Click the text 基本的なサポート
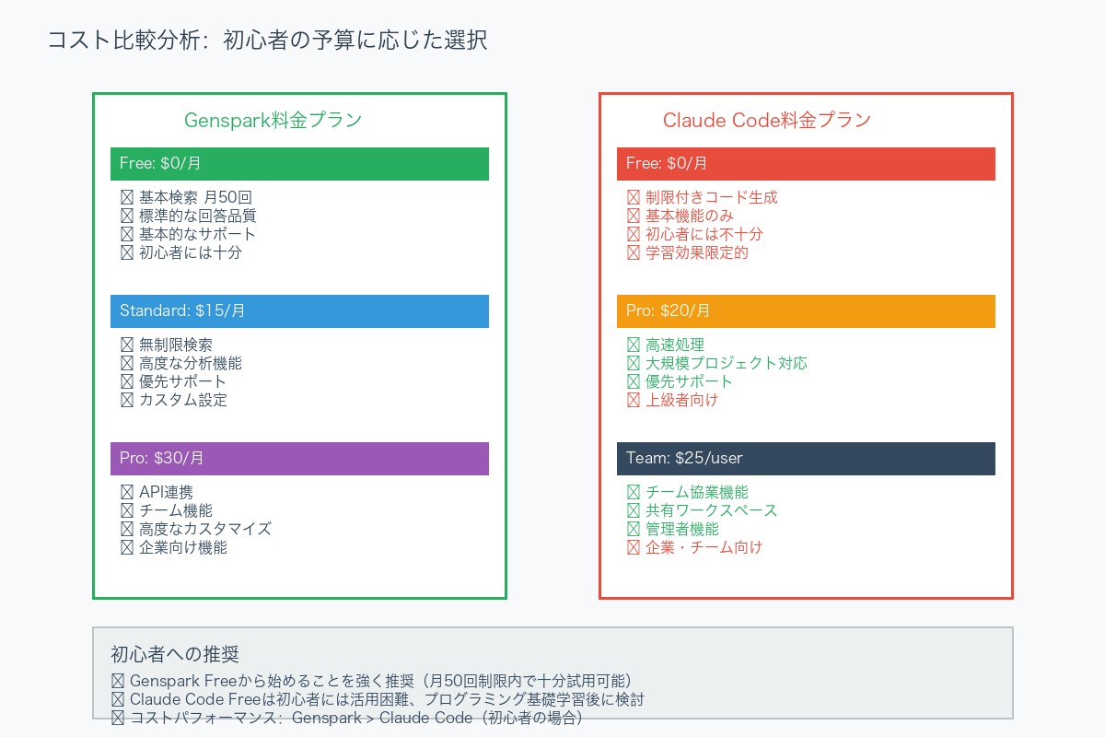The image size is (1105, 737). click(x=197, y=234)
